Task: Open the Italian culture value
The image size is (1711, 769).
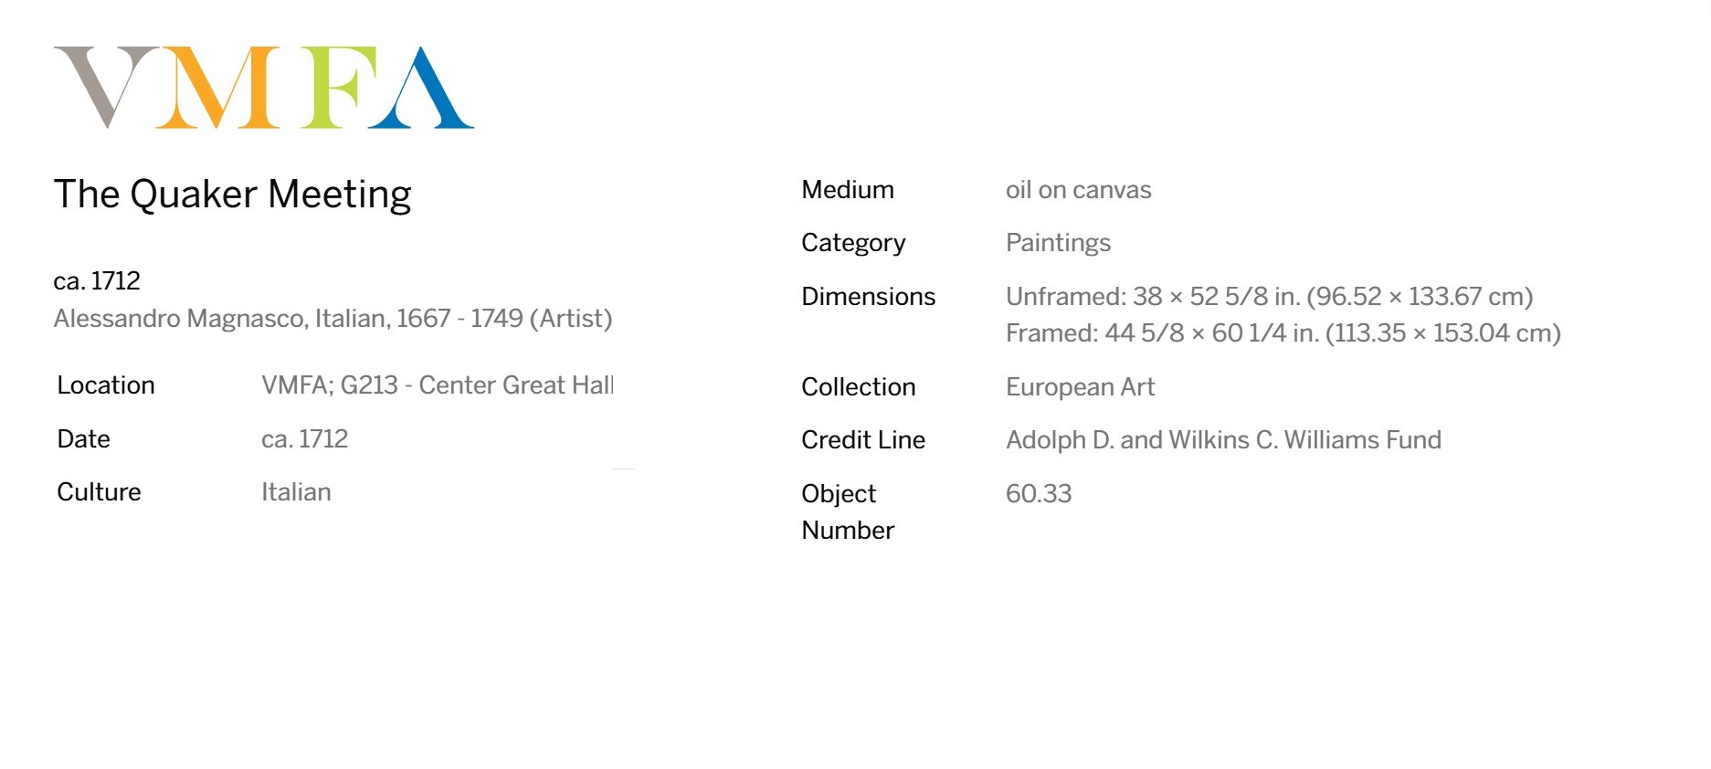Action: pyautogui.click(x=296, y=492)
